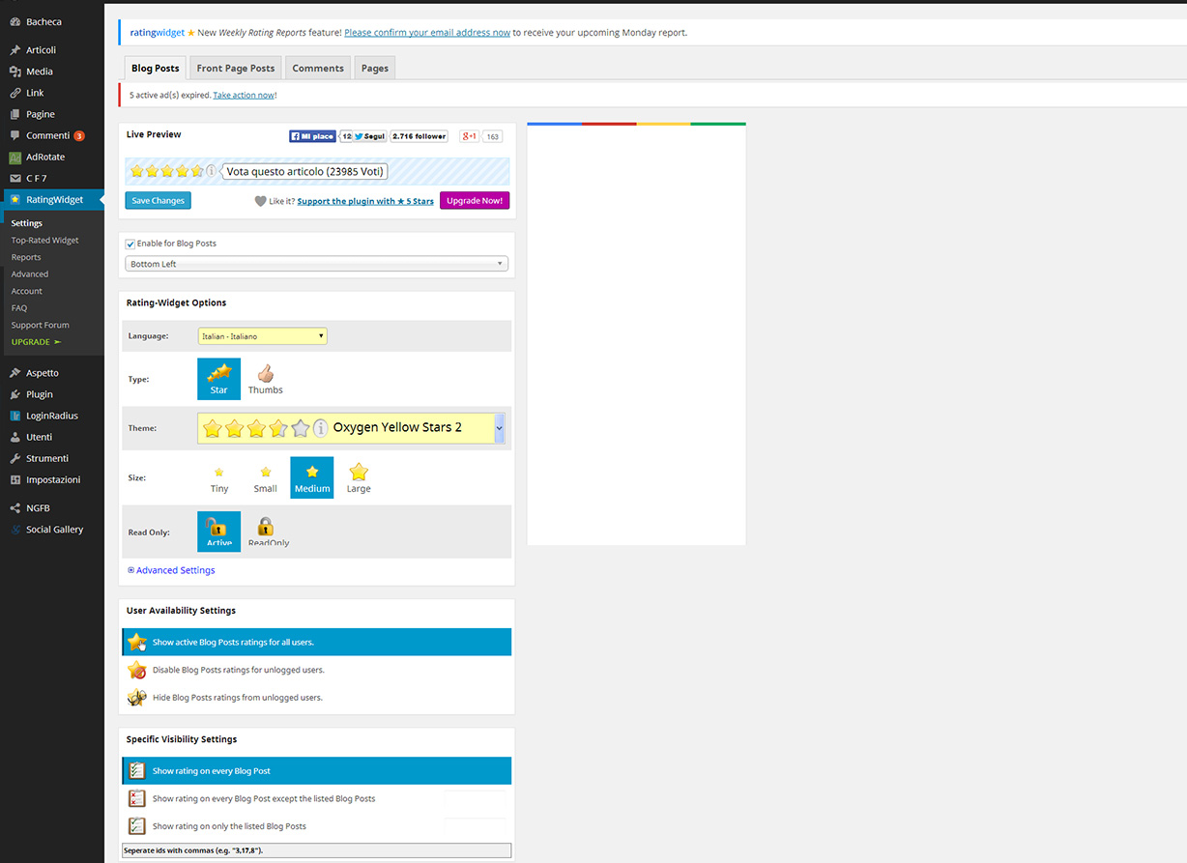Click the Commenti speech bubble icon
The width and height of the screenshot is (1187, 863).
pyautogui.click(x=15, y=135)
